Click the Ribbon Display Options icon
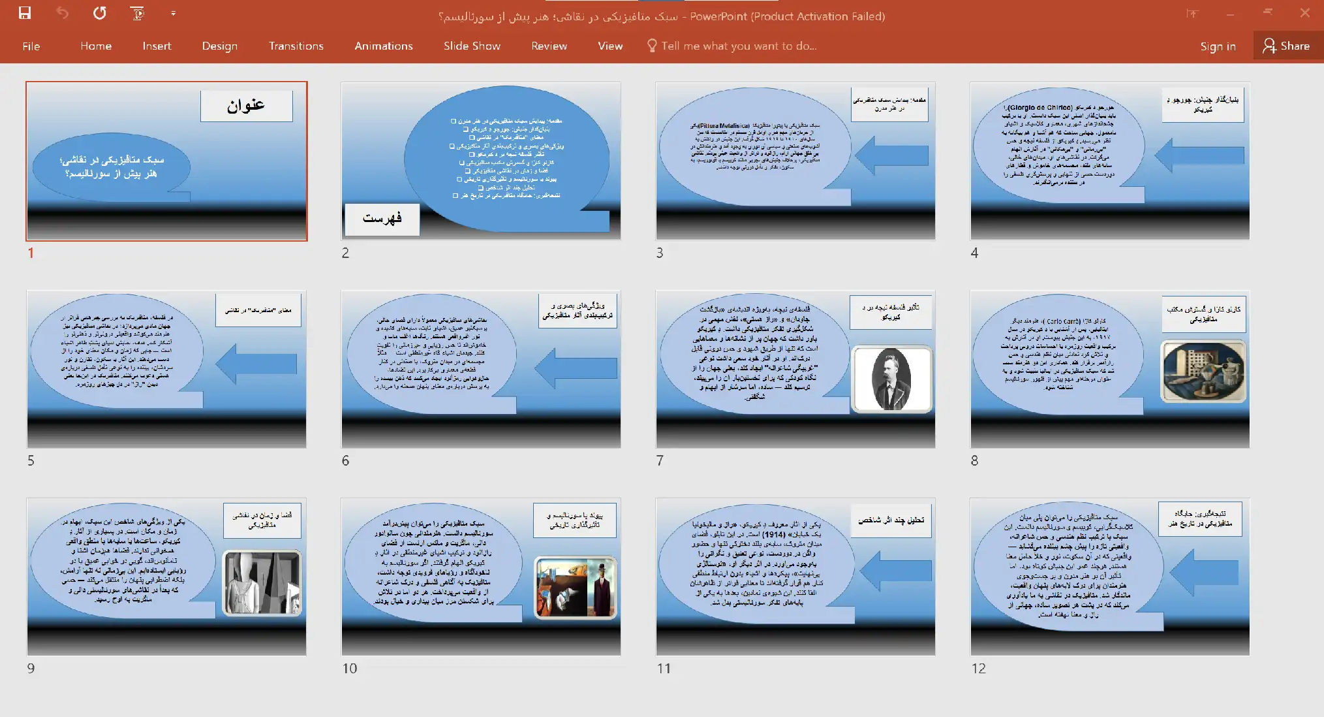Screen dimensions: 1324x717 point(1192,14)
